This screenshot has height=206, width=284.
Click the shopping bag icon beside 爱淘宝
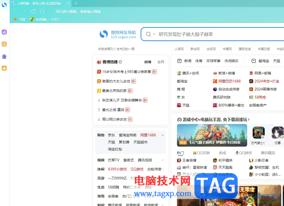(x=254, y=61)
